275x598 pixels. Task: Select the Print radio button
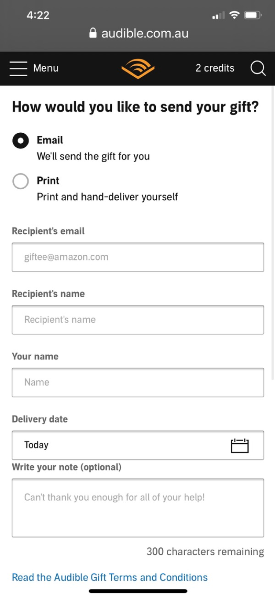(21, 181)
